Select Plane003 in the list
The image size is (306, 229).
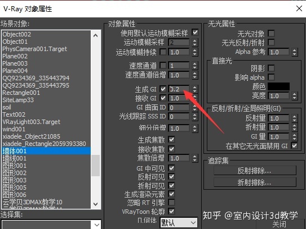pos(46,63)
